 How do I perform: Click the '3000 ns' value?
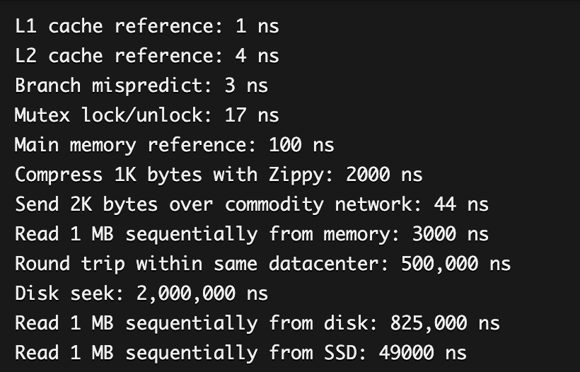(450, 234)
